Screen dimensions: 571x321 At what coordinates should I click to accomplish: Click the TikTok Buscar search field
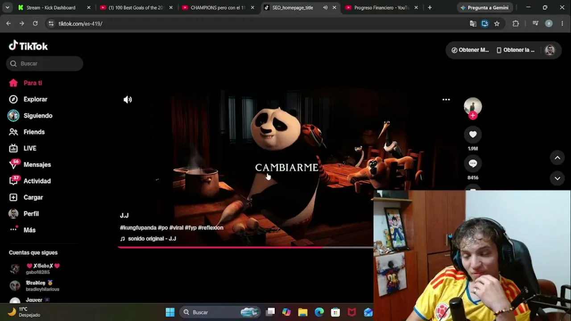tap(45, 63)
